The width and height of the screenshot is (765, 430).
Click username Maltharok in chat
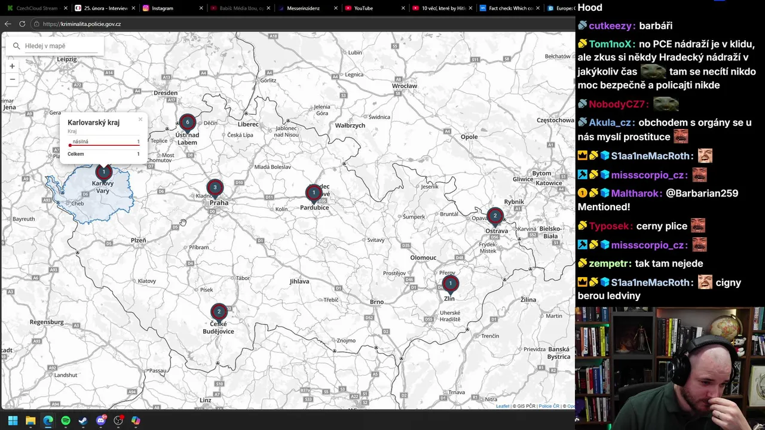click(634, 193)
